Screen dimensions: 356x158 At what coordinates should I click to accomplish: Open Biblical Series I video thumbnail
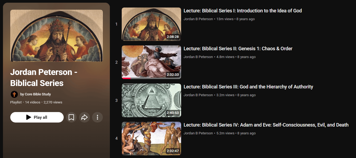click(x=151, y=24)
